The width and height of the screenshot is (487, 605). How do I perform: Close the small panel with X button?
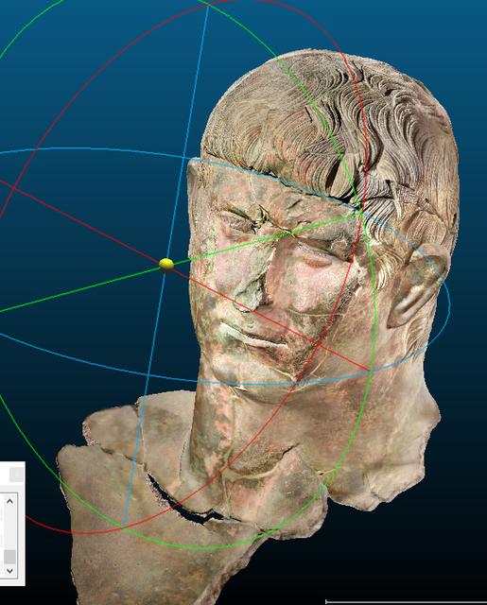click(16, 475)
